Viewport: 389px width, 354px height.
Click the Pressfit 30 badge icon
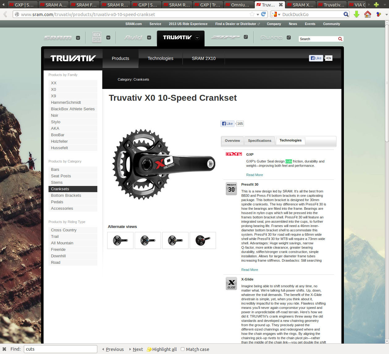[231, 188]
